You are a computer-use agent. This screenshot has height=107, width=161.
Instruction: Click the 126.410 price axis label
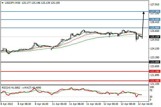pyautogui.click(x=155, y=22)
